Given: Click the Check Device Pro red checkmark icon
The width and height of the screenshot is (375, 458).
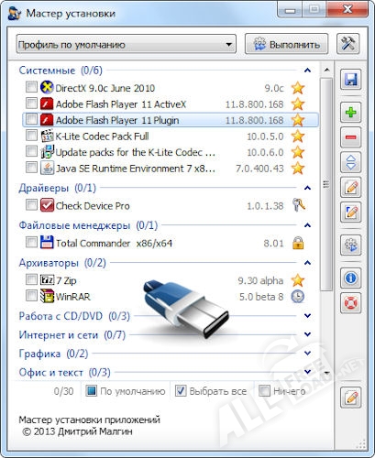Looking at the screenshot, I should tap(47, 205).
